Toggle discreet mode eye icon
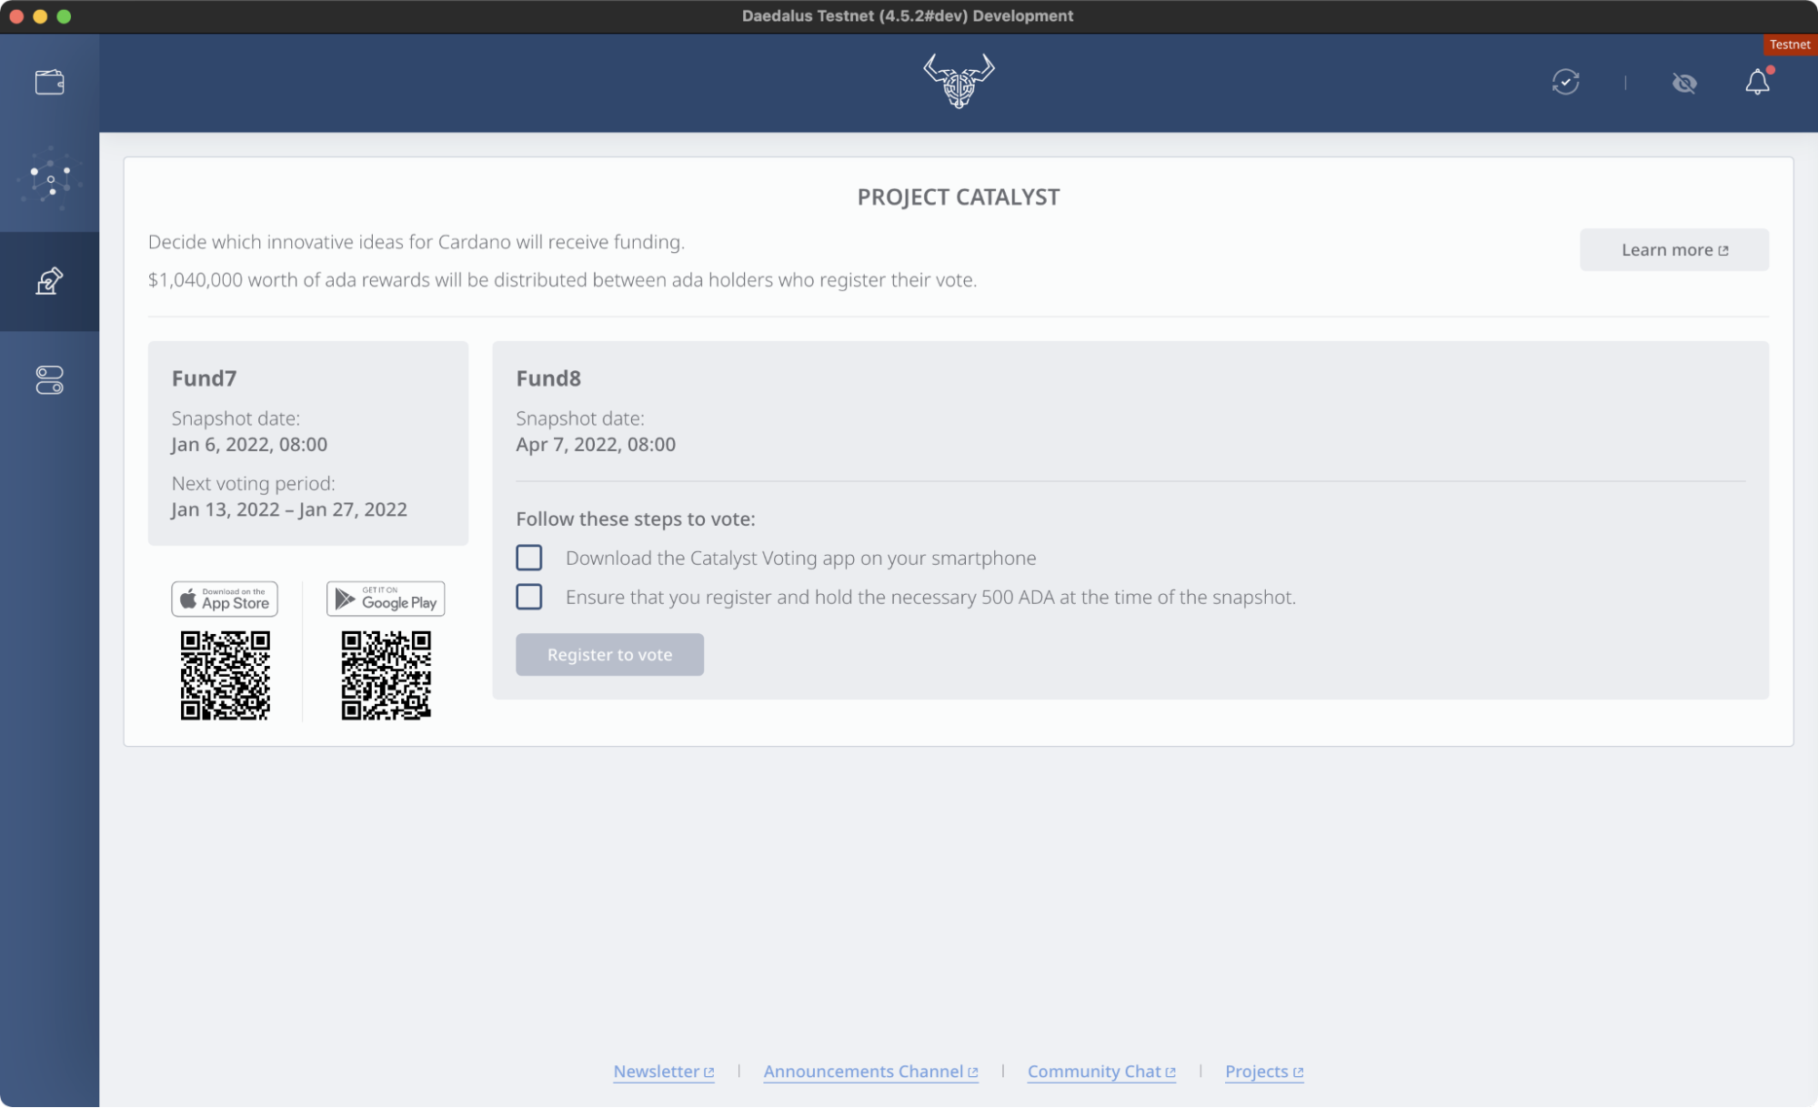This screenshot has width=1818, height=1108. point(1684,84)
